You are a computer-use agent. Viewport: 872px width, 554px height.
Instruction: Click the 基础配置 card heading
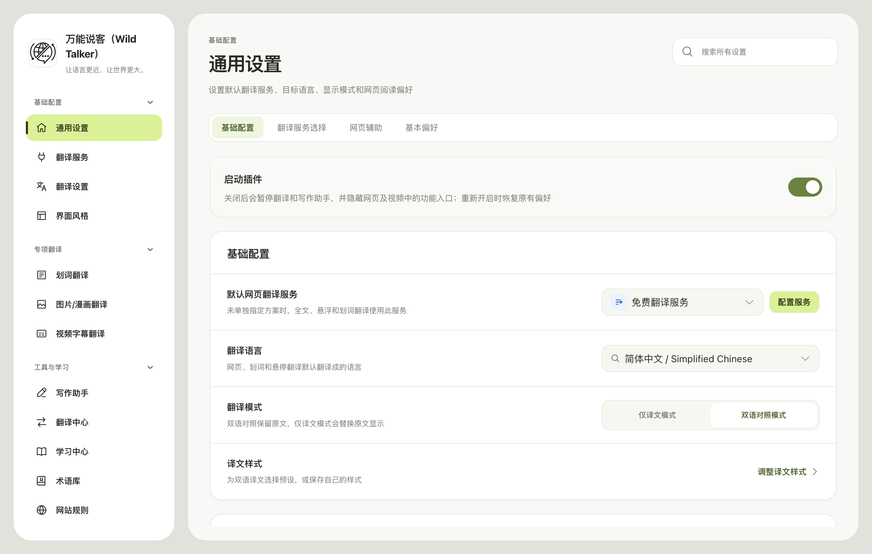[x=248, y=253]
